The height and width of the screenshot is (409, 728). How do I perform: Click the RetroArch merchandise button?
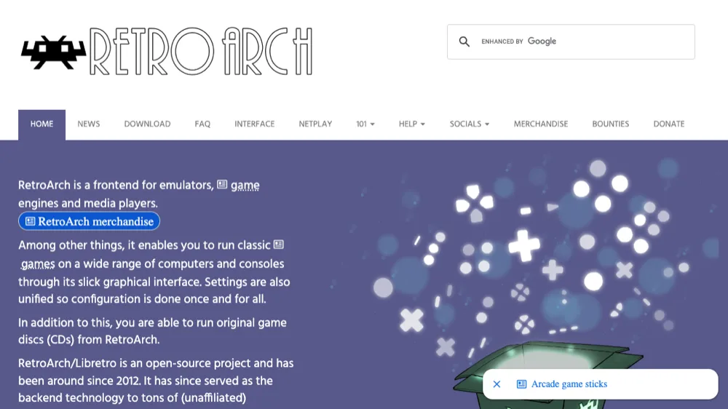[x=89, y=221]
